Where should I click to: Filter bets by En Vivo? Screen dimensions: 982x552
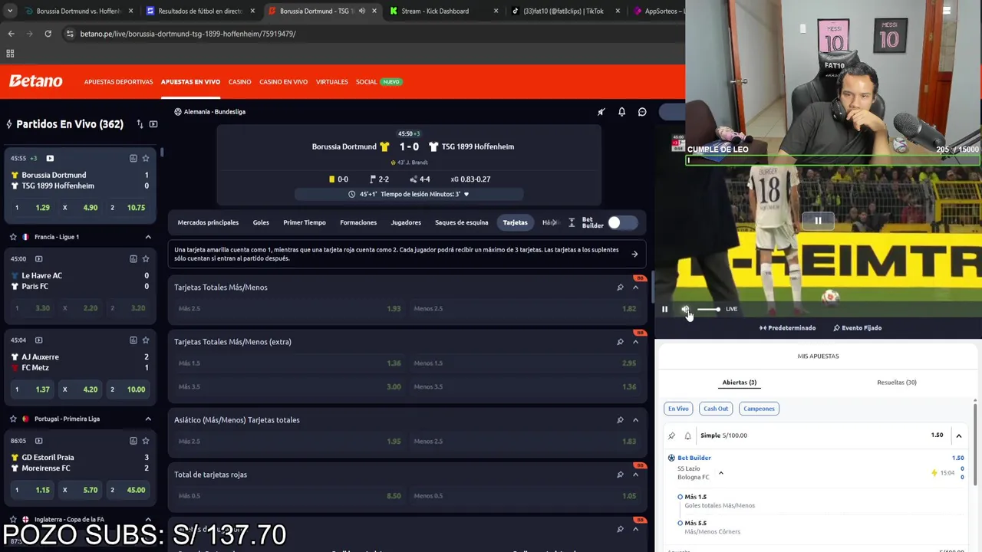point(678,409)
